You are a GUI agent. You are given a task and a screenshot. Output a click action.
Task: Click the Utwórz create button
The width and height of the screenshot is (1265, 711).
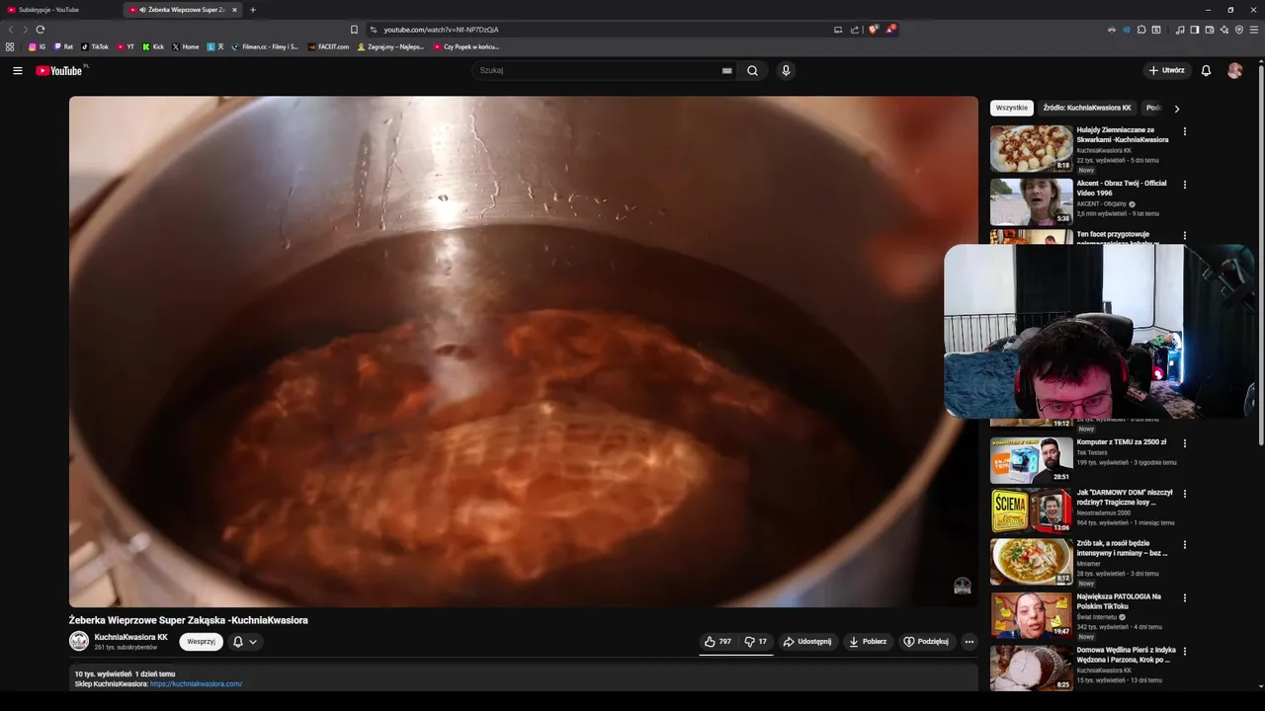coord(1166,70)
